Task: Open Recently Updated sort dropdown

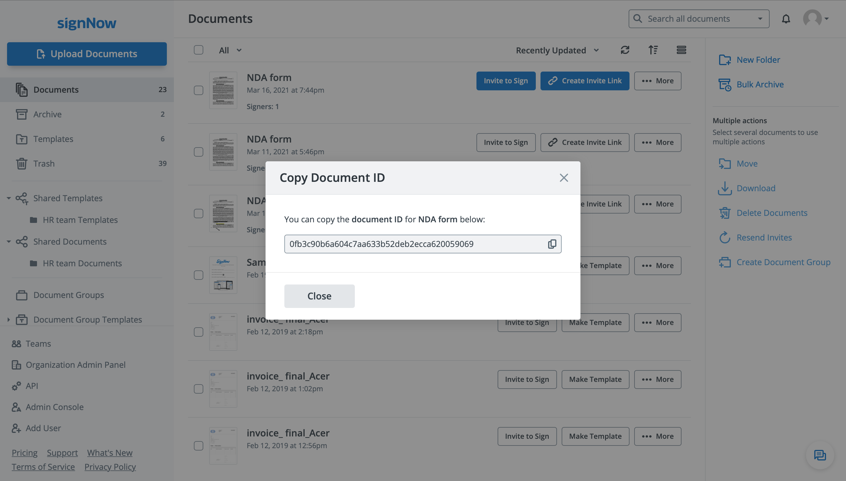Action: coord(557,50)
